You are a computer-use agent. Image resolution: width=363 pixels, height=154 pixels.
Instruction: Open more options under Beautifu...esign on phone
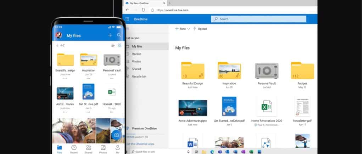(65, 78)
